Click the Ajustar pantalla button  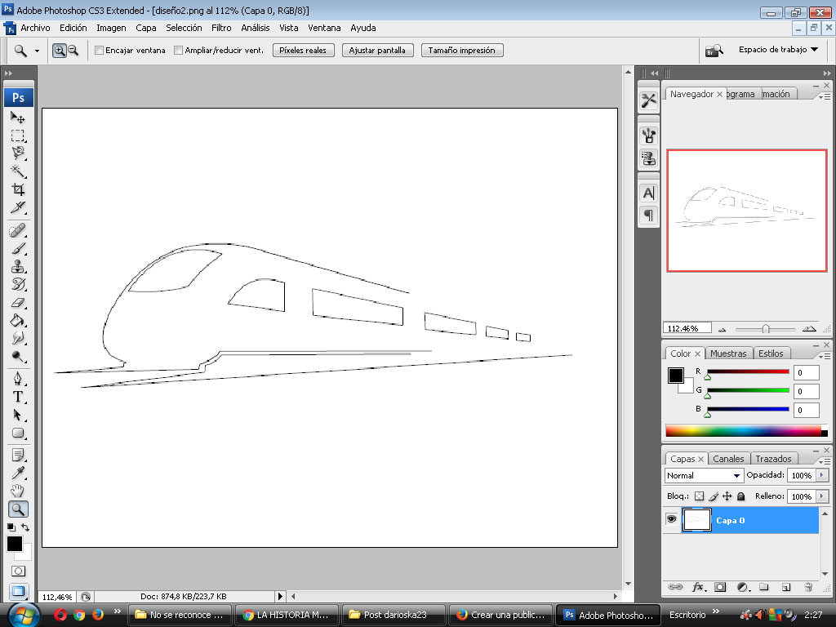point(377,50)
